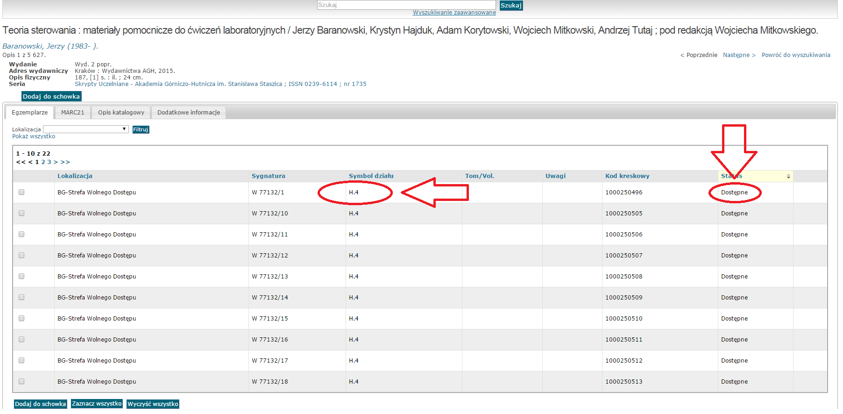This screenshot has width=843, height=414.
Task: Click Powróć do wyszukiwania link
Action: pos(796,55)
